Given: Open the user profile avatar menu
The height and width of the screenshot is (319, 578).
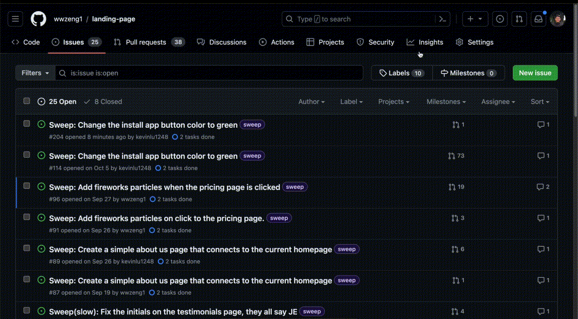Looking at the screenshot, I should point(557,19).
